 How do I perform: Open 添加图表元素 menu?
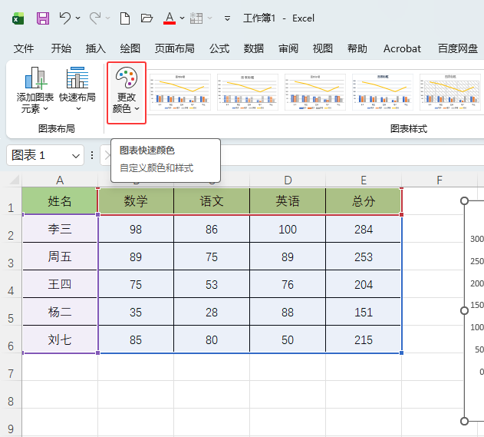[x=35, y=90]
